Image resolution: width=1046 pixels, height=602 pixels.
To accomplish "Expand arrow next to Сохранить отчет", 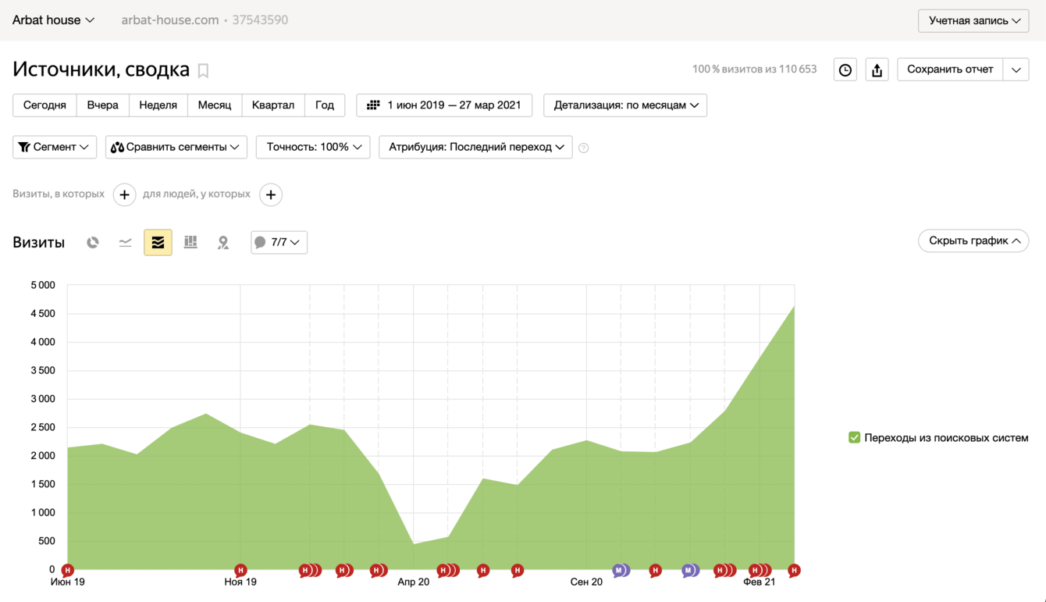I will tap(1016, 69).
